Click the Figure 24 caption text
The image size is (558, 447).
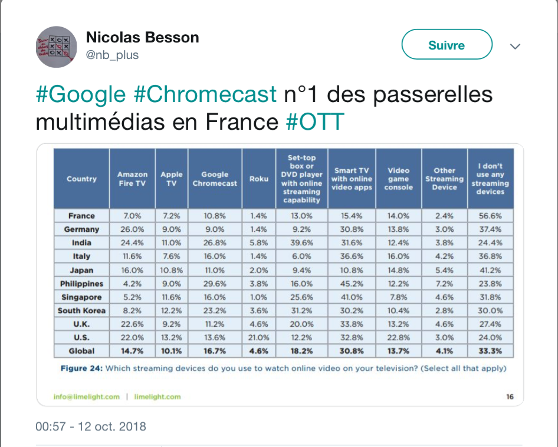pyautogui.click(x=283, y=369)
